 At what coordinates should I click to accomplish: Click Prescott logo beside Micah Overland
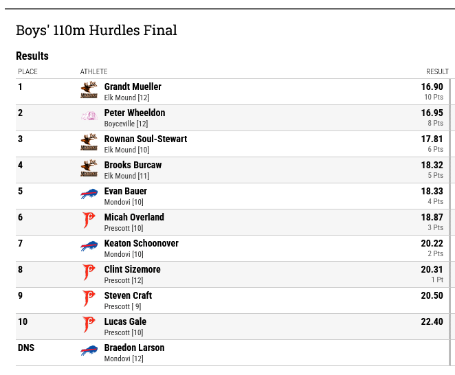point(89,220)
